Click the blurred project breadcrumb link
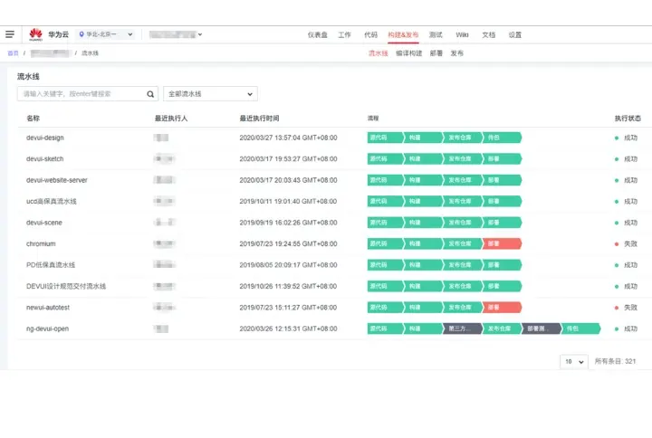The height and width of the screenshot is (438, 652). 50,53
